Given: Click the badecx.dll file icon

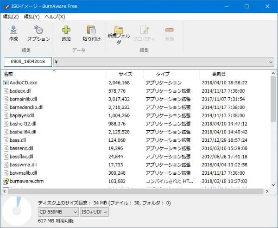Looking at the screenshot, I should coord(6,91).
